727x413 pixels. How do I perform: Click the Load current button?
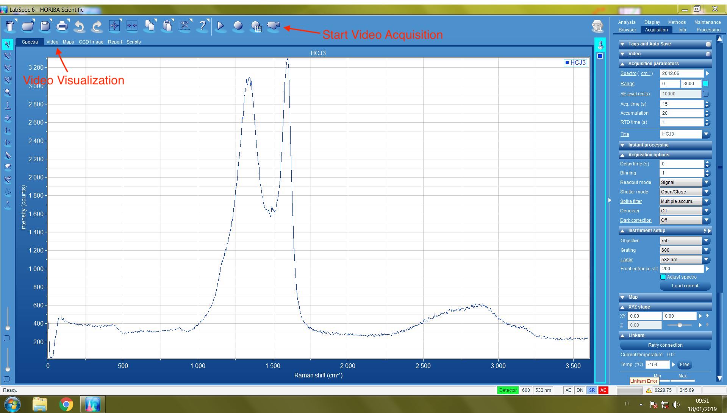[685, 286]
